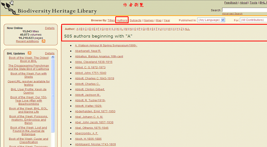Click the Biodiversity Heritage Library logo
Image resolution: width=267 pixels, height=147 pixels.
coord(49,8)
